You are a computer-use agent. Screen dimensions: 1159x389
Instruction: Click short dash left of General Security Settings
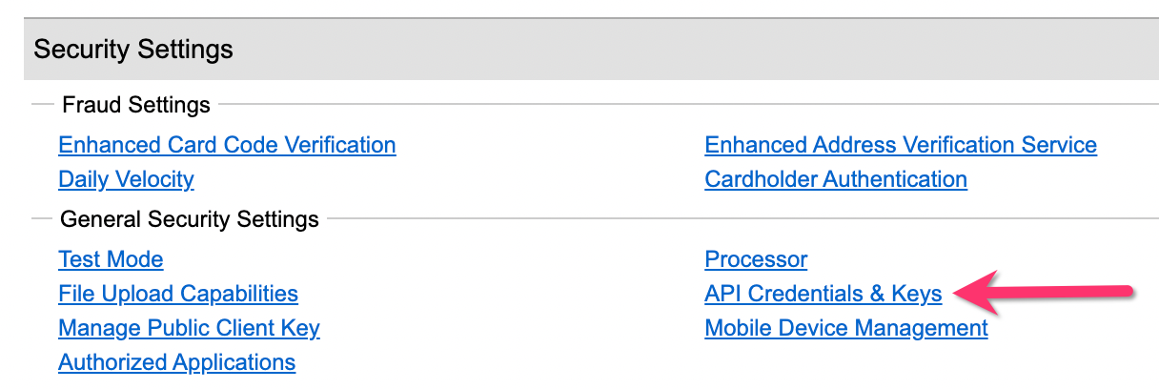[x=41, y=219]
